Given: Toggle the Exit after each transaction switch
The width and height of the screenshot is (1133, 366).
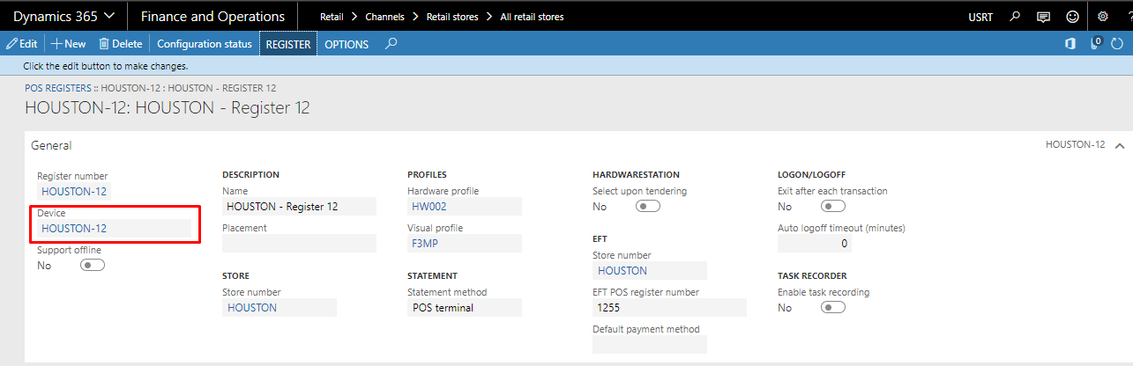Looking at the screenshot, I should (832, 207).
